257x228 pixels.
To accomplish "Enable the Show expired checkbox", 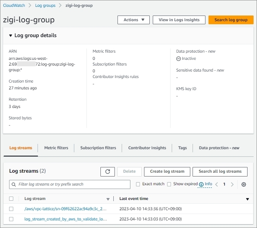I will 169,184.
